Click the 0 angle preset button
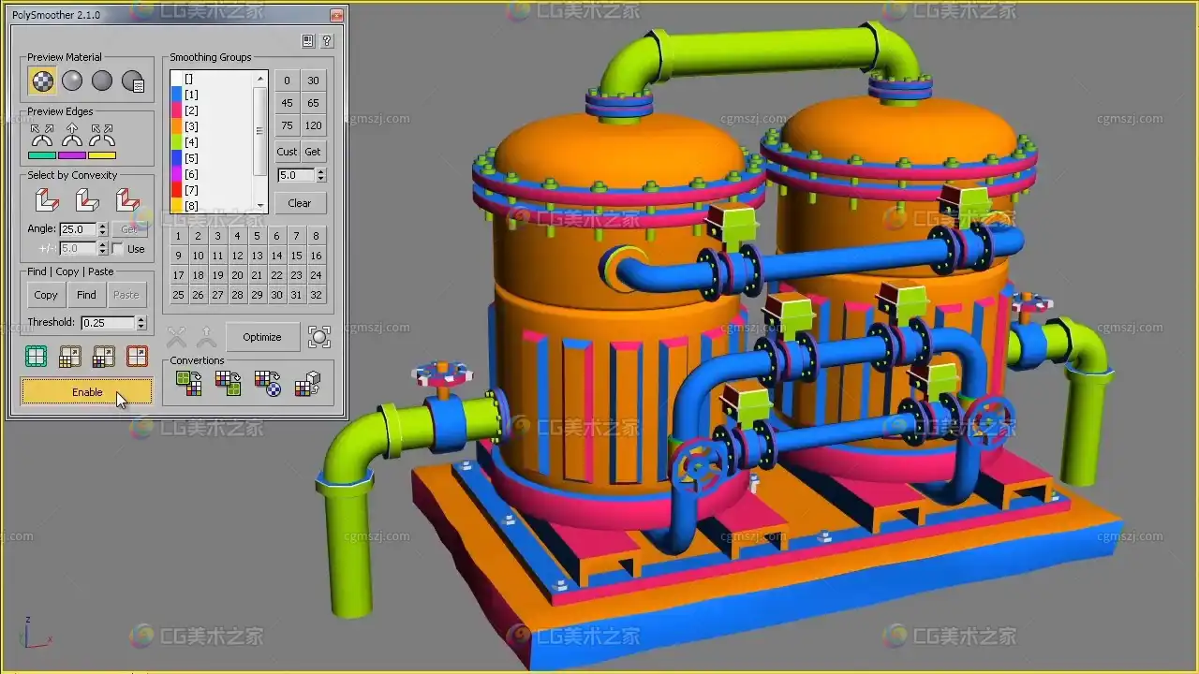 pos(287,81)
